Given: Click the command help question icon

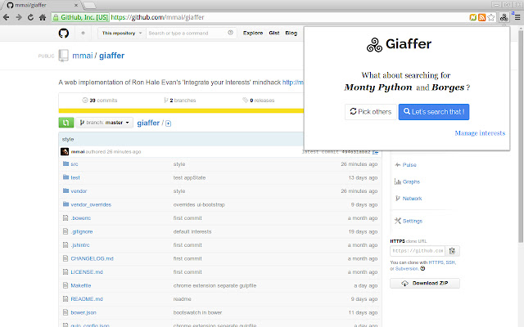Looking at the screenshot, I should pos(230,33).
